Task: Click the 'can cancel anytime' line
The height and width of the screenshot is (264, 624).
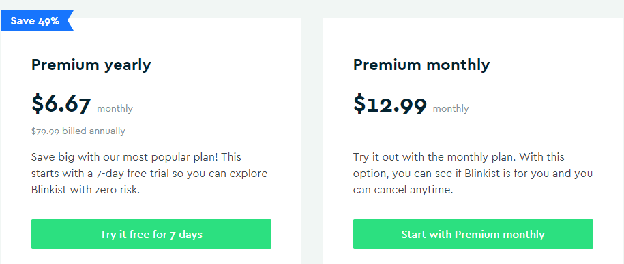Action: pyautogui.click(x=403, y=190)
